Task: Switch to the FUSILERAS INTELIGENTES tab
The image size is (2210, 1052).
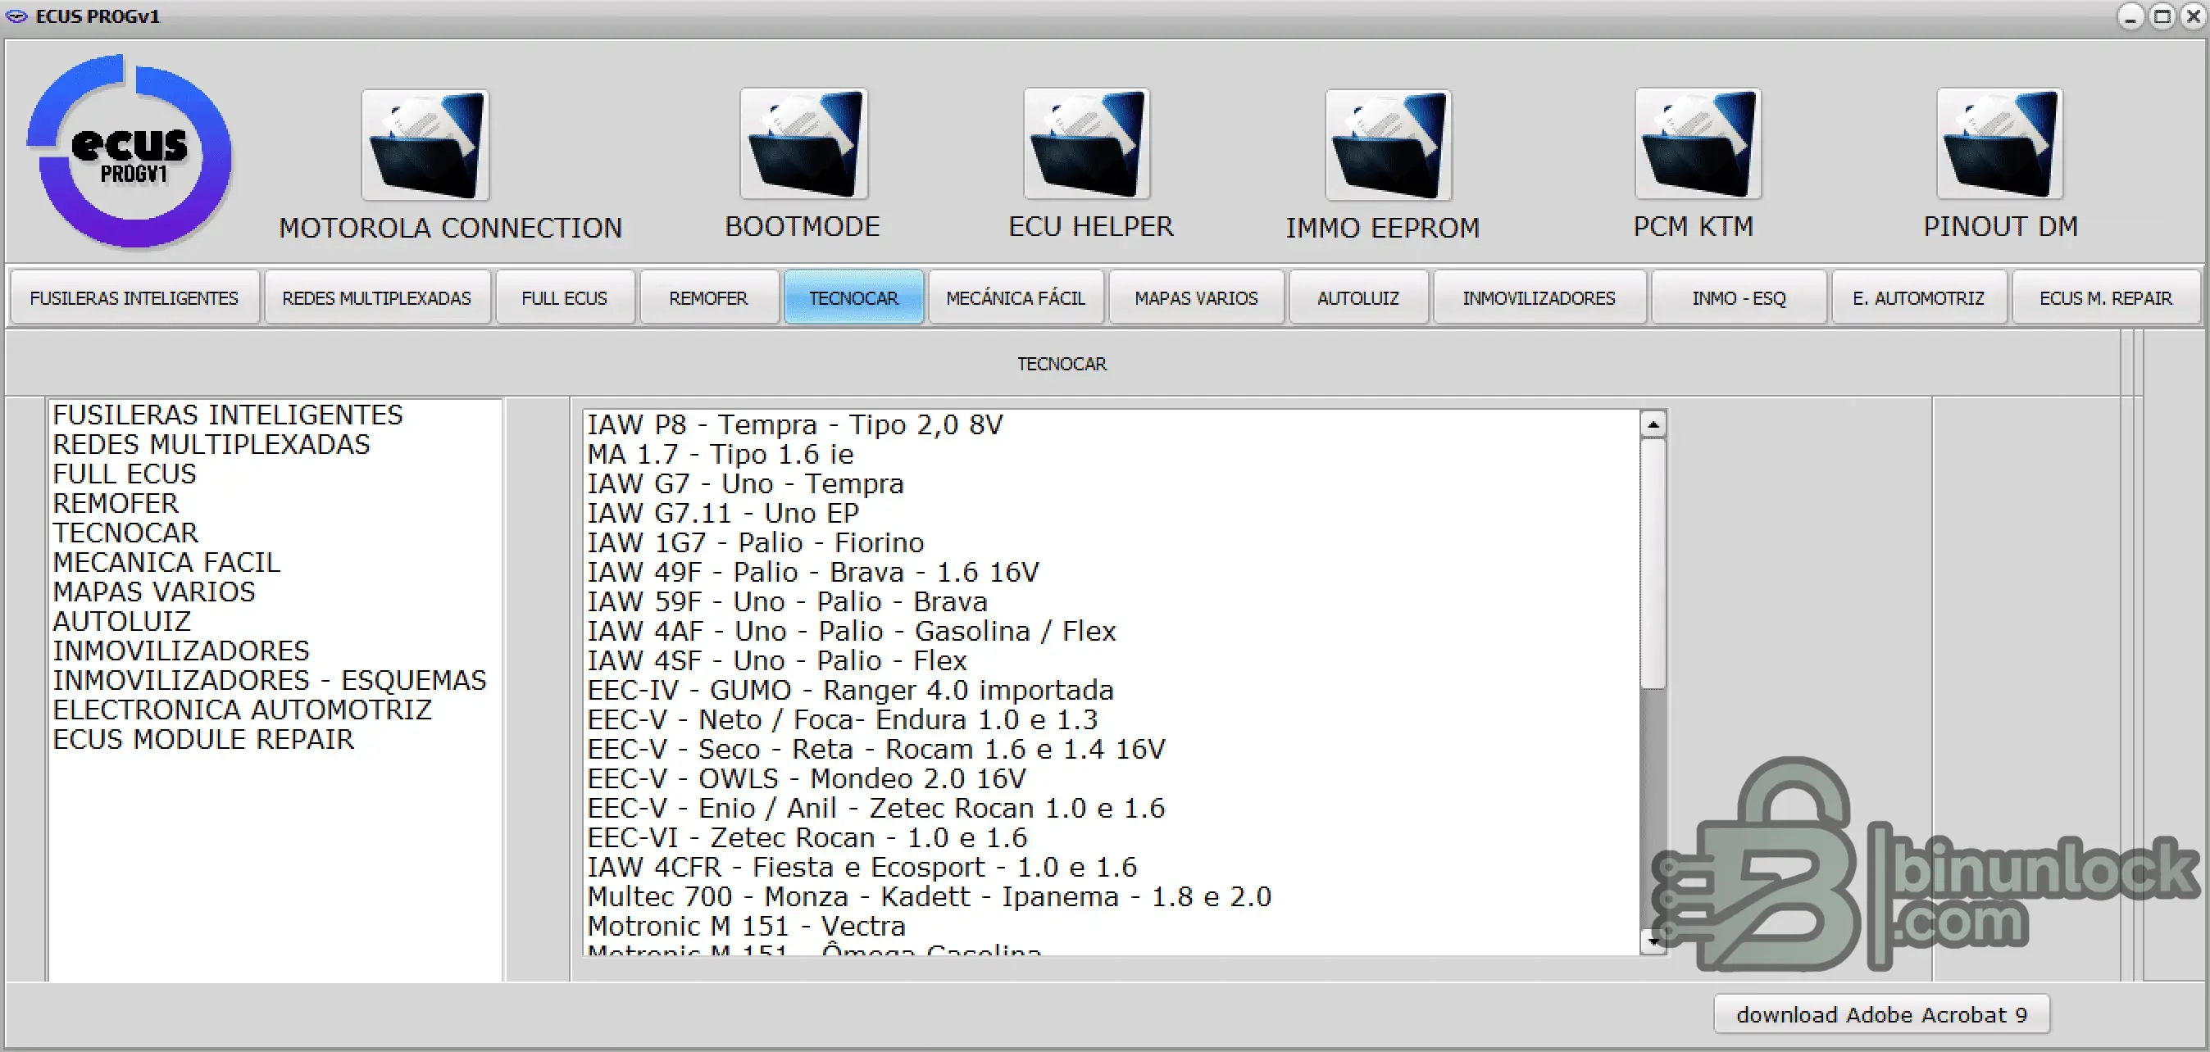Action: click(x=134, y=298)
